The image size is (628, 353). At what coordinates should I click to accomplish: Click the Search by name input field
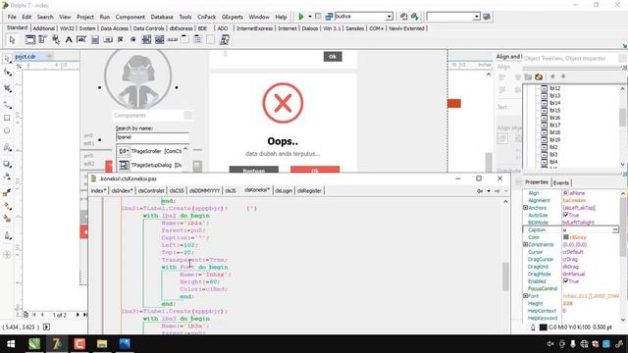152,137
